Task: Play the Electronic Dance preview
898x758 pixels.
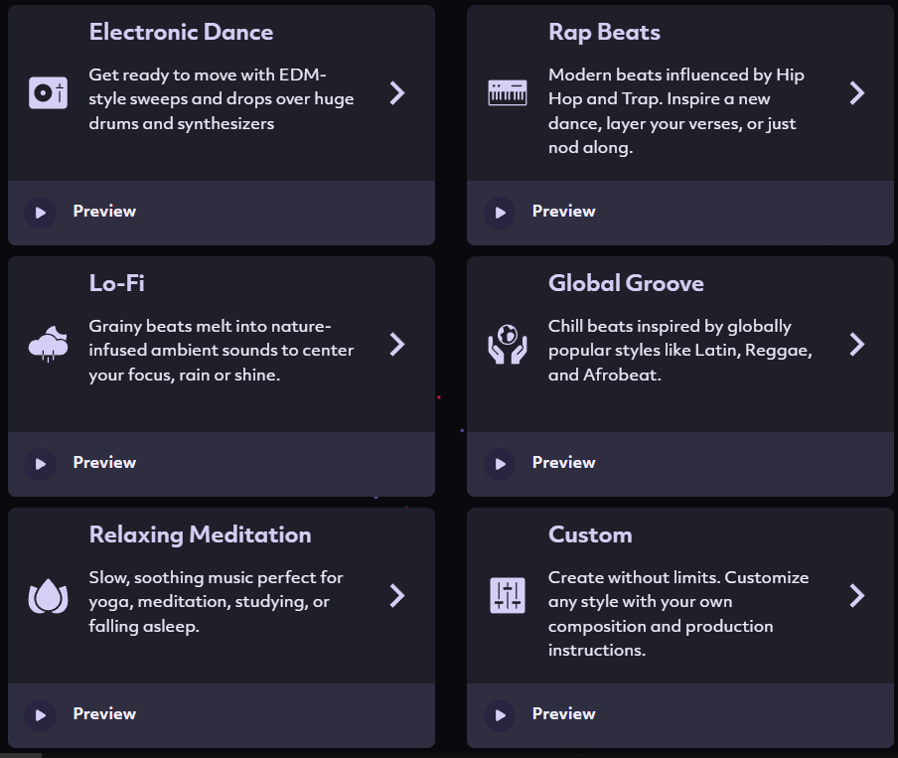Action: (x=40, y=213)
